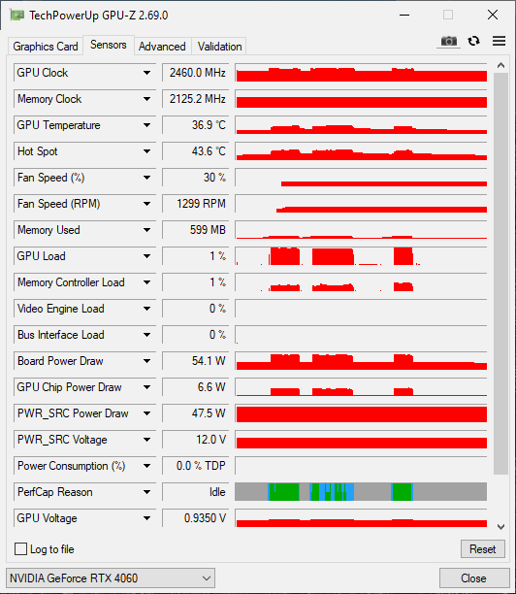Click the vertical scrollbar thumb
This screenshot has height=594, width=516.
tap(500, 273)
